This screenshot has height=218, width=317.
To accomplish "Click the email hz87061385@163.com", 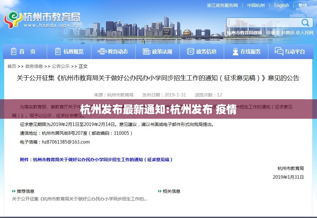I will pyautogui.click(x=66, y=142).
